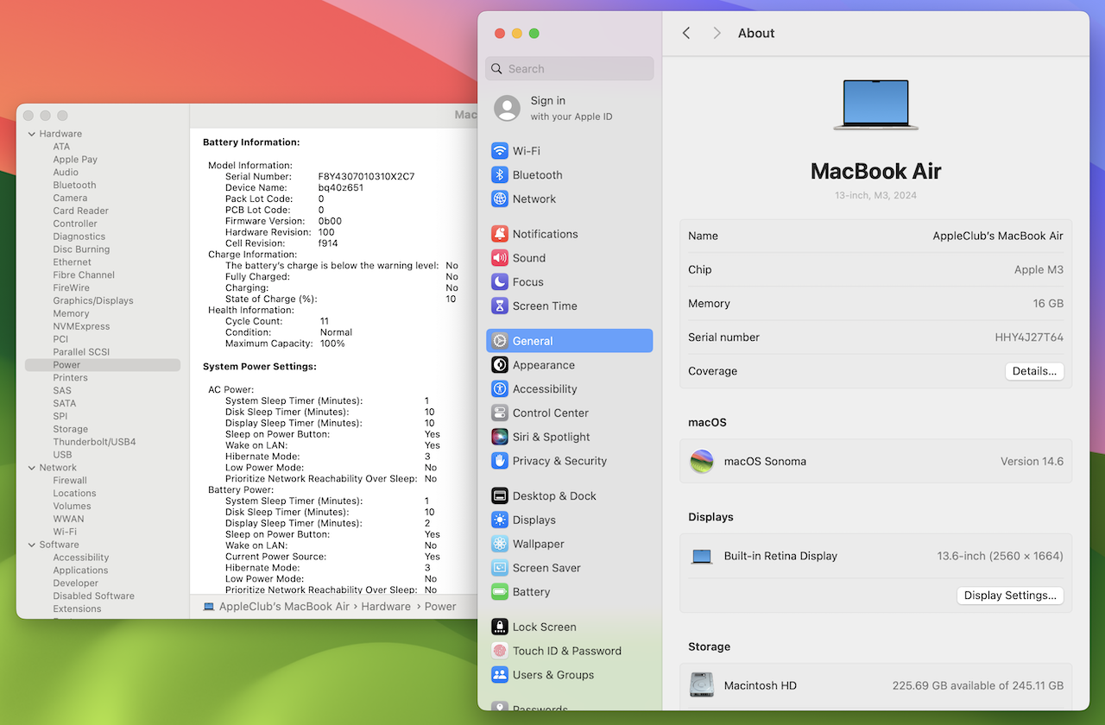Select Applications under Software tree
Screen dimensions: 1105x725
point(80,571)
